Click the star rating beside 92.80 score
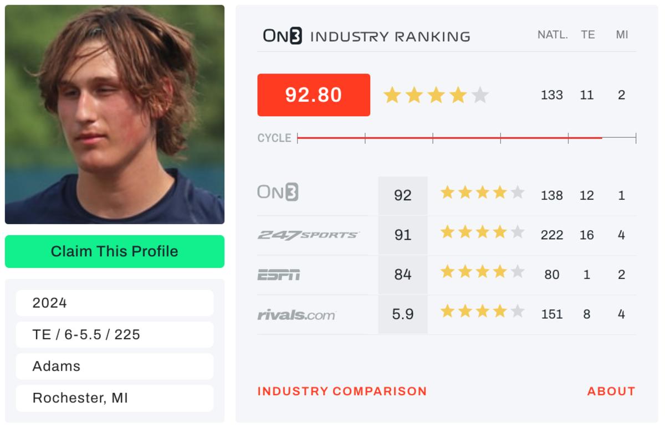 (x=436, y=95)
